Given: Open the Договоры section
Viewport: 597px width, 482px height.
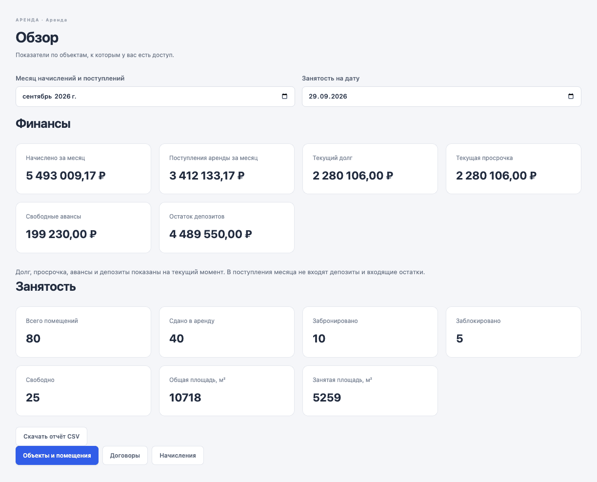Looking at the screenshot, I should coord(125,456).
